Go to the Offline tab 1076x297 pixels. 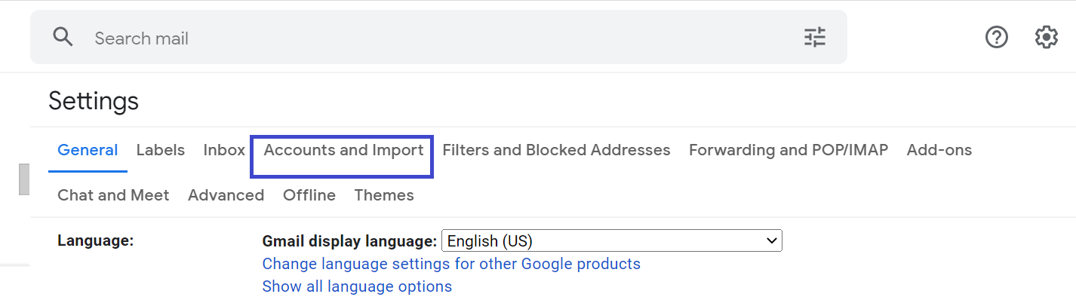[x=309, y=195]
